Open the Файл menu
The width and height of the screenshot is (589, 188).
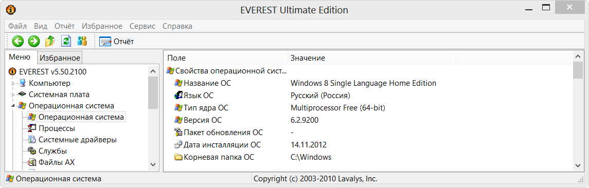pos(17,26)
